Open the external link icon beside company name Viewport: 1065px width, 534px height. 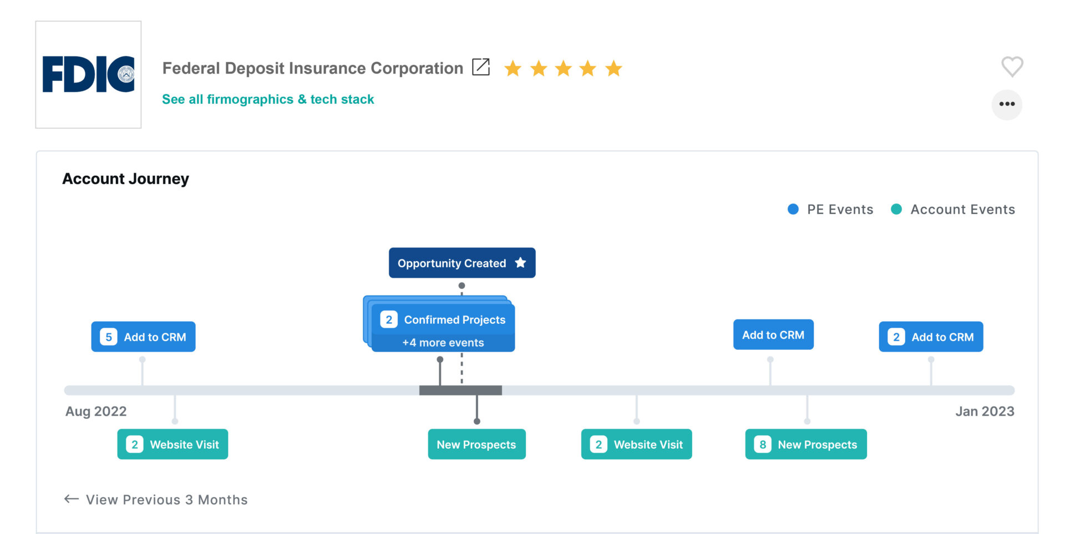tap(480, 67)
